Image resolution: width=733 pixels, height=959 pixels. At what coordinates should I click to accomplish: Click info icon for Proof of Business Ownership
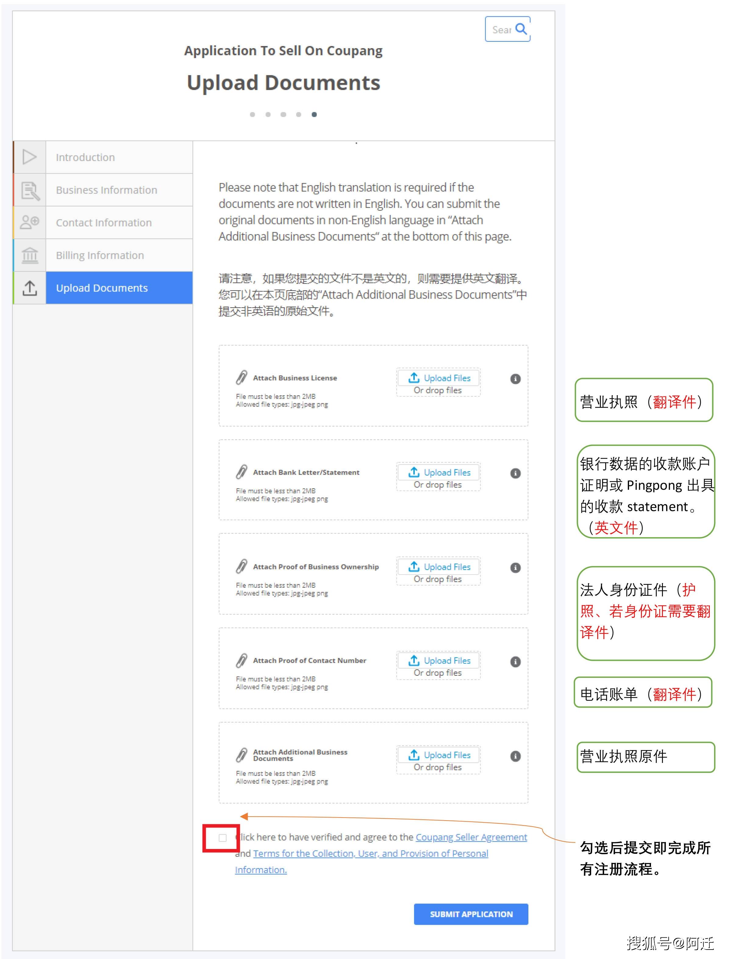coord(515,568)
